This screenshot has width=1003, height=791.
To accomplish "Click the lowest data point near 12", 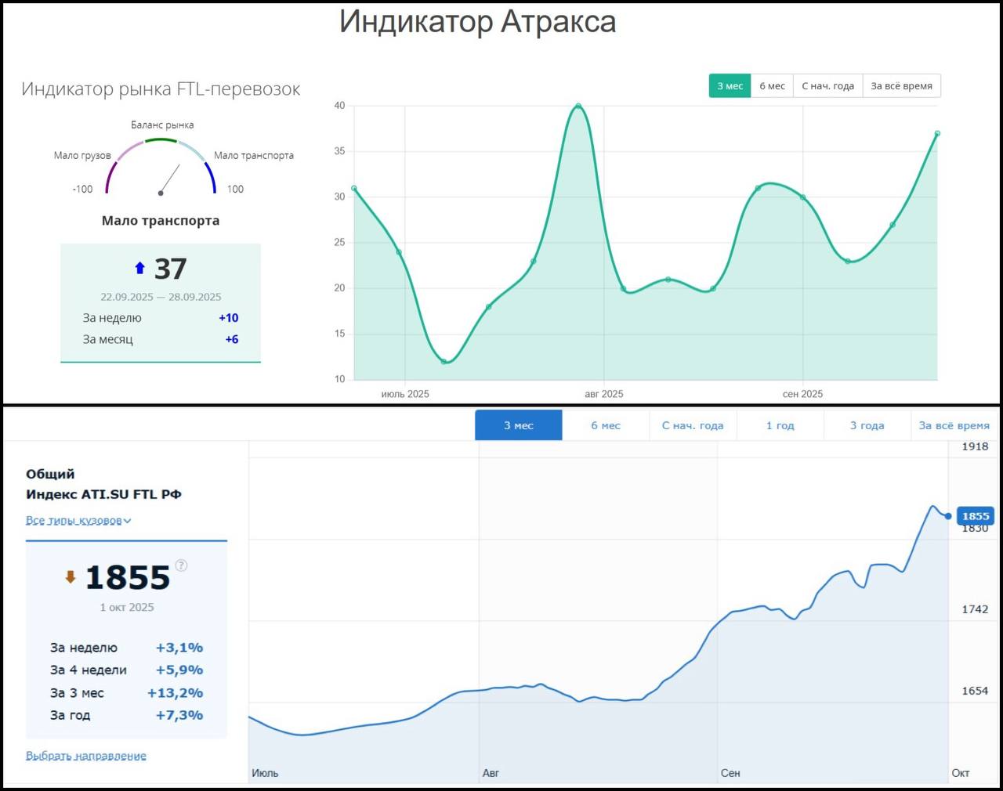I will 444,362.
